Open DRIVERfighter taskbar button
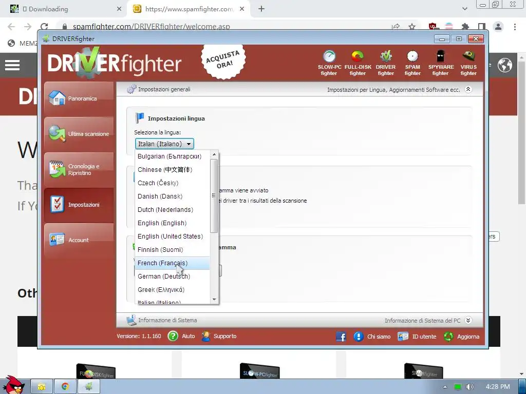Image resolution: width=526 pixels, height=394 pixels. tap(88, 387)
